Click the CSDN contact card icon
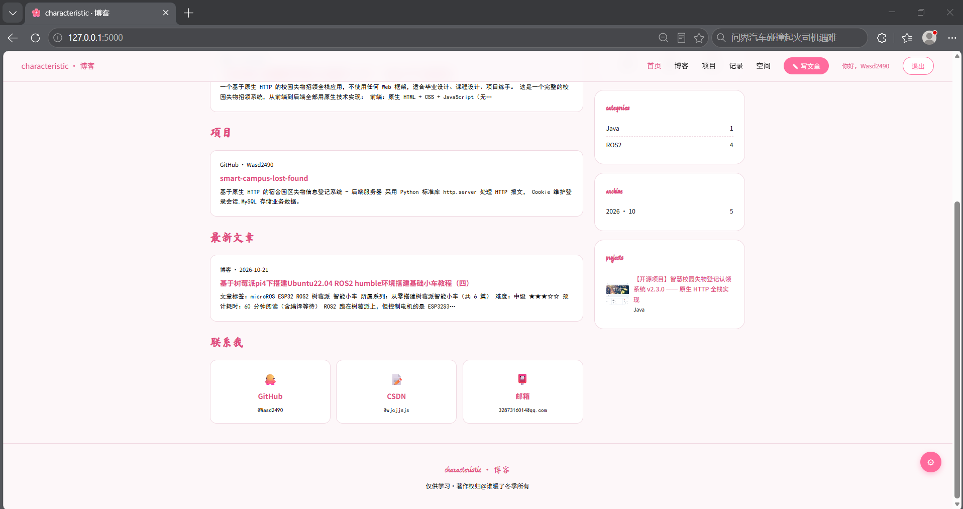963x509 pixels. coord(396,379)
